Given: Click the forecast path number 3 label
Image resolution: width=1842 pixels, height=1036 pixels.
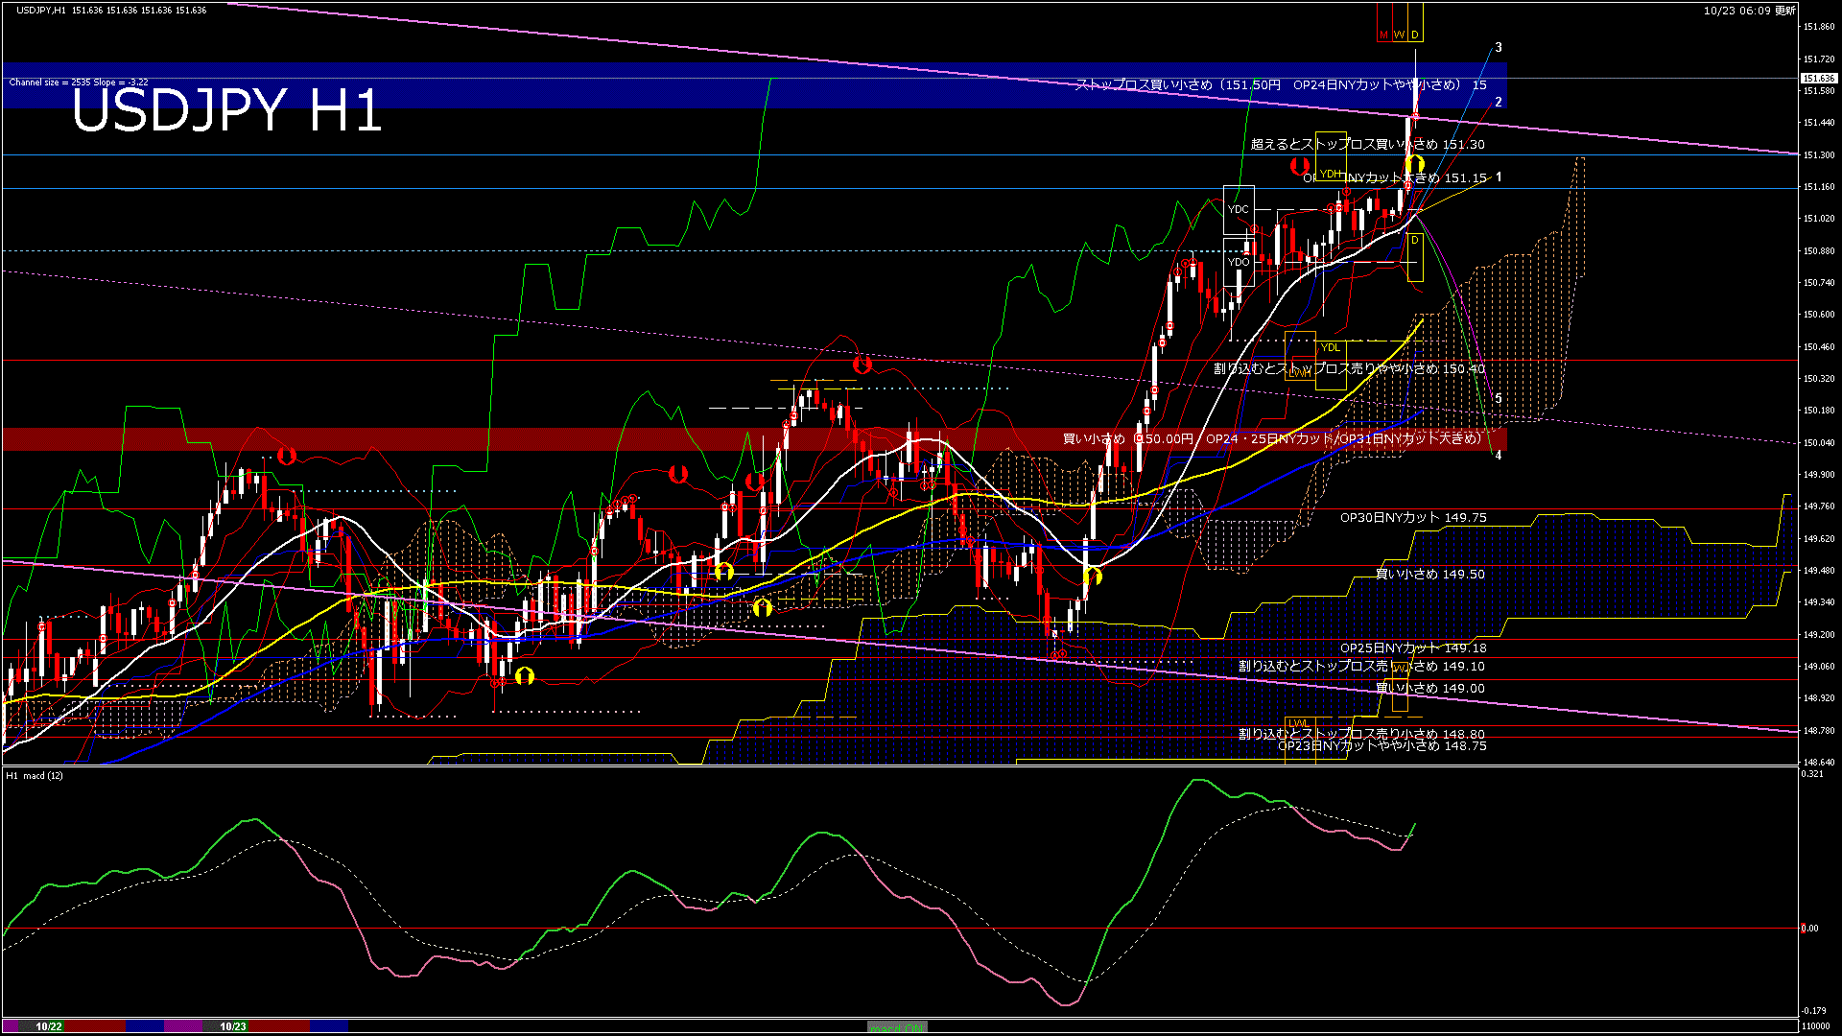Looking at the screenshot, I should click(x=1499, y=47).
